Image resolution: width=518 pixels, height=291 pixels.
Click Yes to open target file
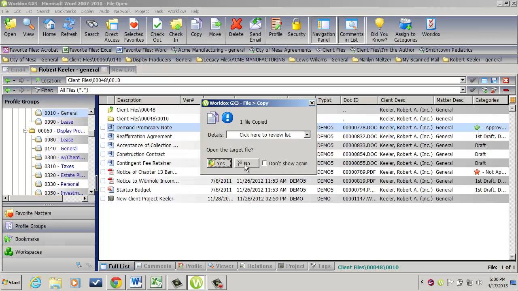219,163
